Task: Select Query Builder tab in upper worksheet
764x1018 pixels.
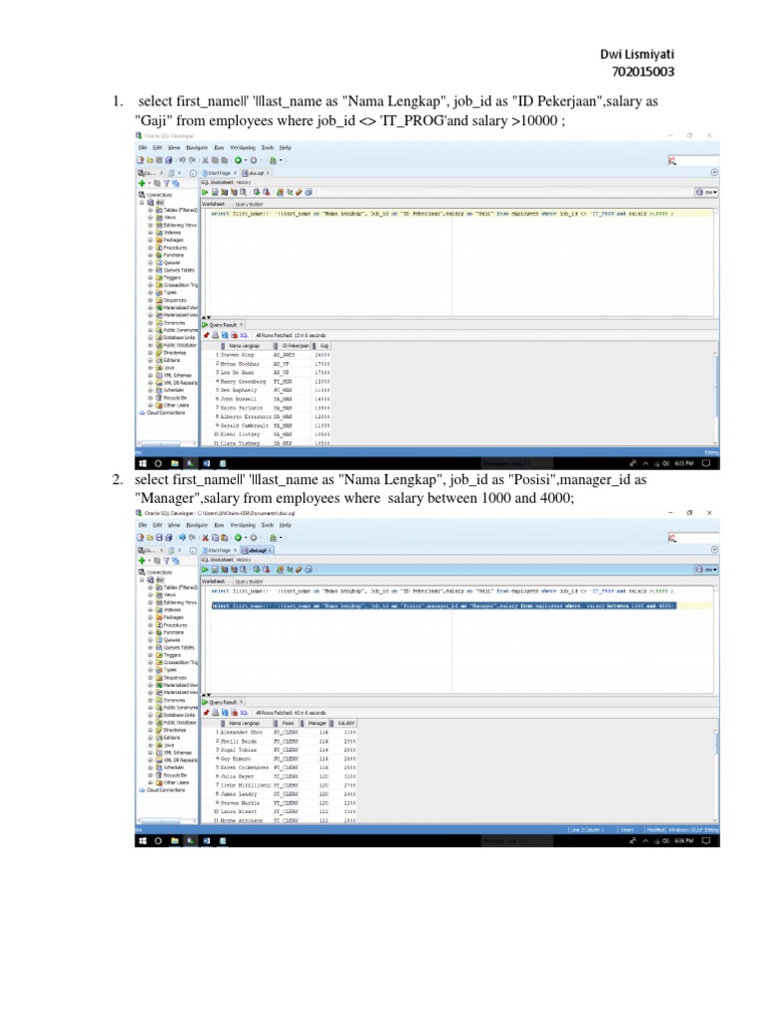Action: click(x=249, y=202)
